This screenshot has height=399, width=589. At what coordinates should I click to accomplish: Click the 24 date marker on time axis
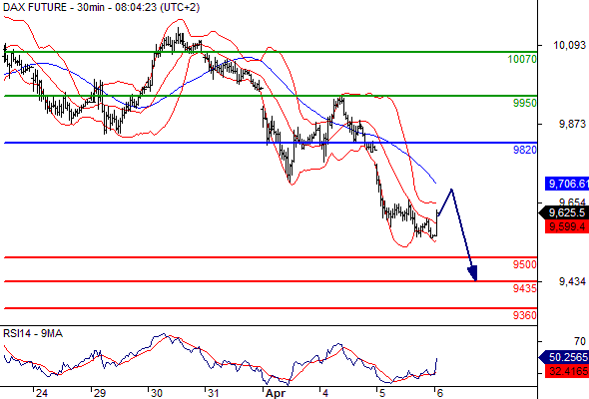click(x=42, y=393)
